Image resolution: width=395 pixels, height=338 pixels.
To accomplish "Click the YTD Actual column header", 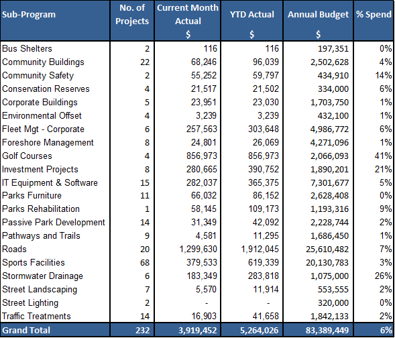I will click(x=252, y=15).
